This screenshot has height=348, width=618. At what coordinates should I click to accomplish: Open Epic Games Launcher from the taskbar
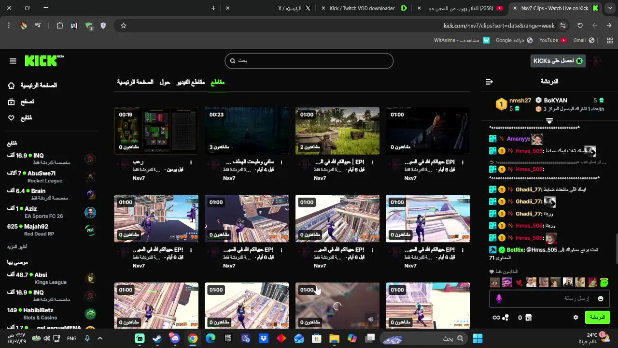point(228,338)
